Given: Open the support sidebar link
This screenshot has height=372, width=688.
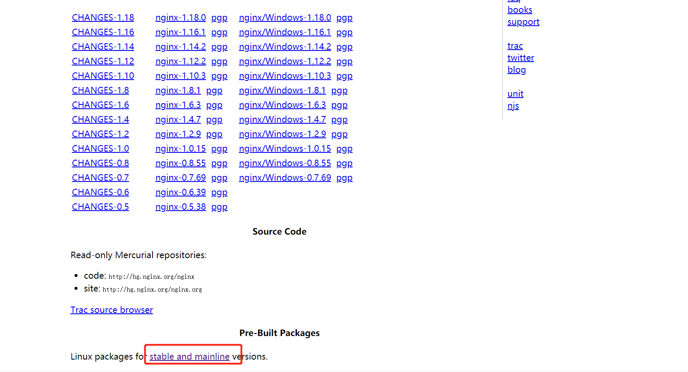Looking at the screenshot, I should [523, 22].
